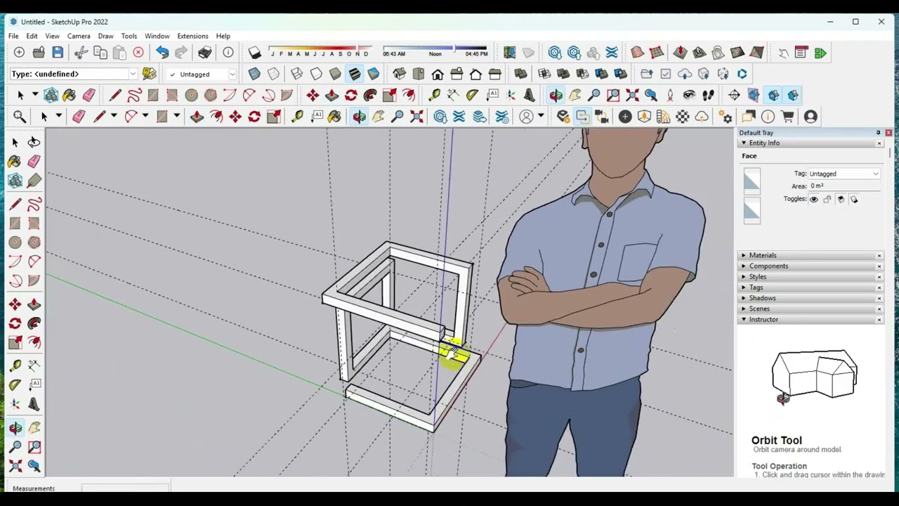Screen dimensions: 899x506
Task: Select the Zoom Window tool in the third toolbar row
Action: [613, 95]
